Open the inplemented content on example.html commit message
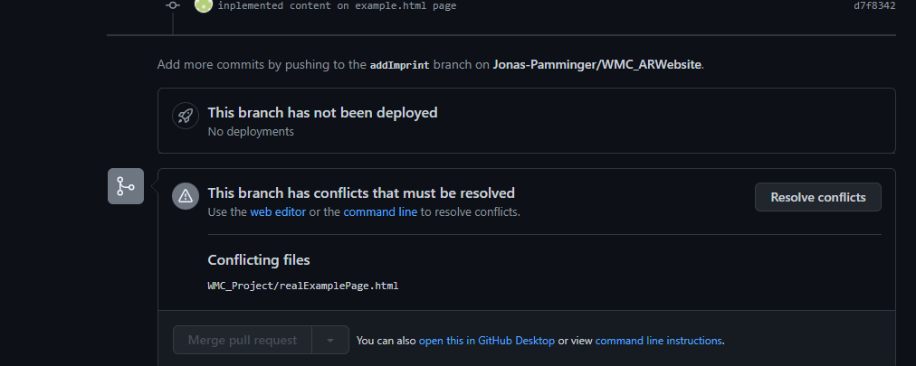 coord(337,5)
